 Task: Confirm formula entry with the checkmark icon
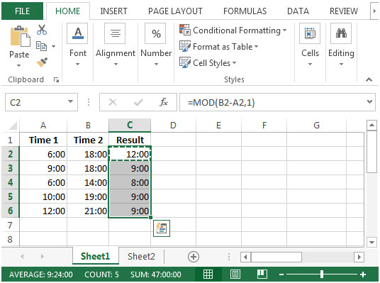(138, 102)
